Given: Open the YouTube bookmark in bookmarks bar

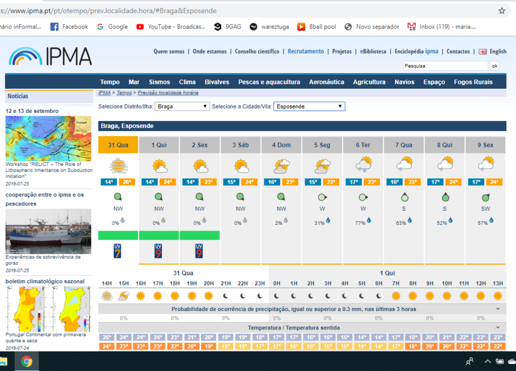Looking at the screenshot, I should point(170,27).
